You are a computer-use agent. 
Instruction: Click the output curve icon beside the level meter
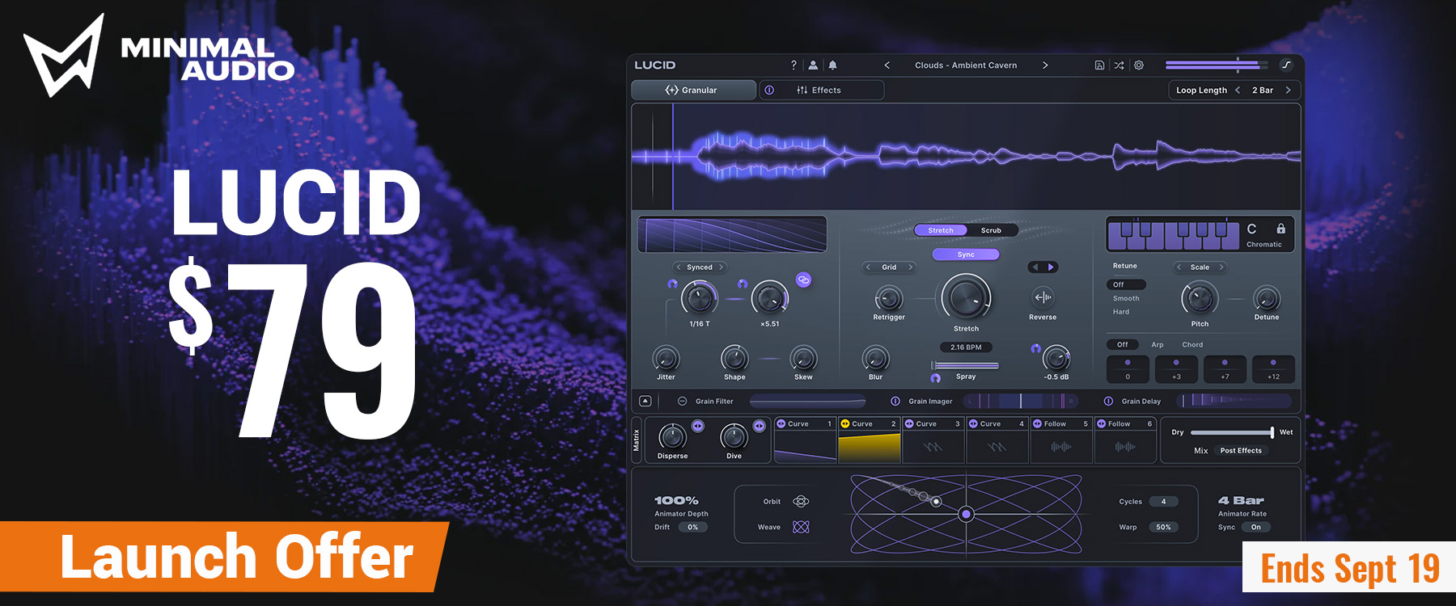click(x=1286, y=65)
